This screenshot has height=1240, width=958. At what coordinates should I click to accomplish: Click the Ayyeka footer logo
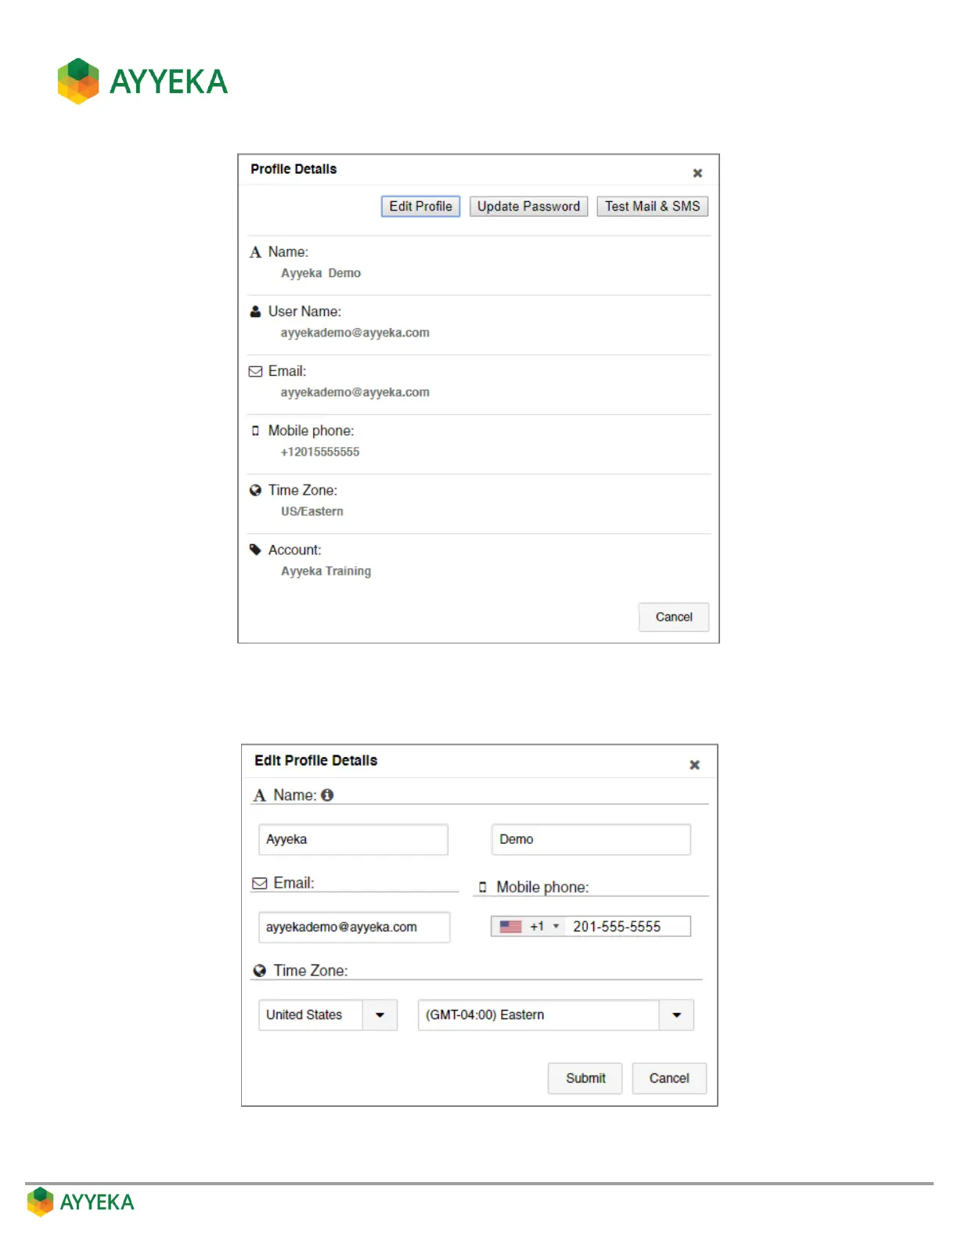pos(81,1202)
